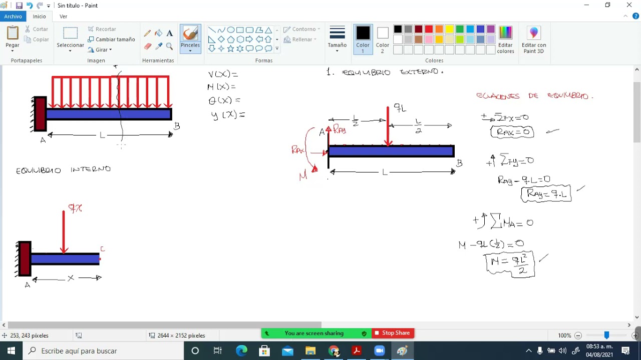This screenshot has height=360, width=641.
Task: Click the Recortar crop button
Action: pos(102,29)
